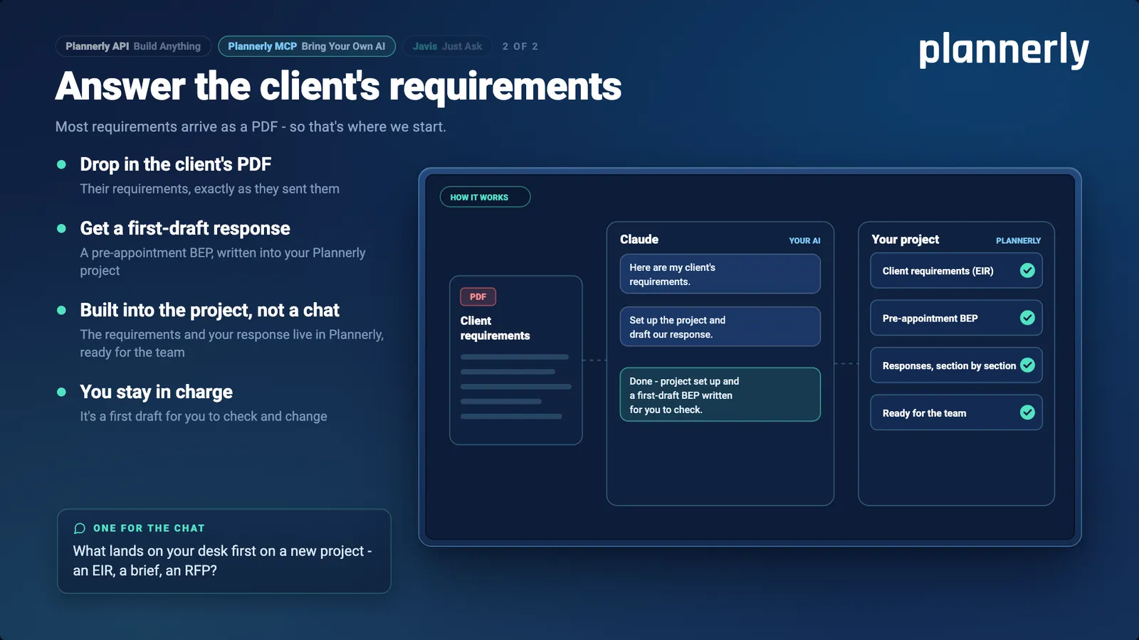Viewport: 1139px width, 640px height.
Task: Toggle the Ready for the team checkmark
Action: click(1027, 412)
